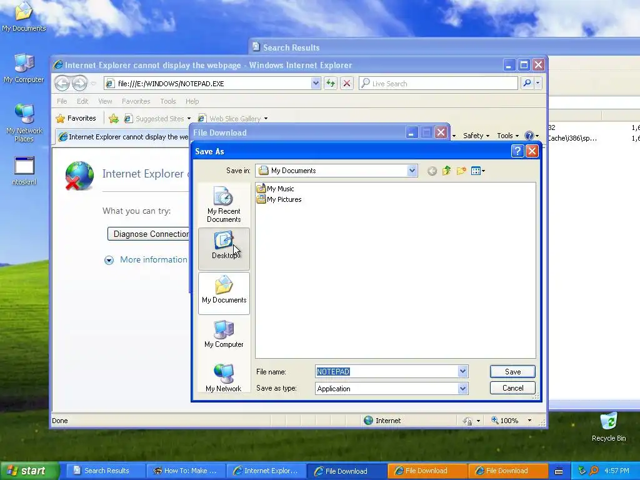Click the Save button

tap(512, 371)
